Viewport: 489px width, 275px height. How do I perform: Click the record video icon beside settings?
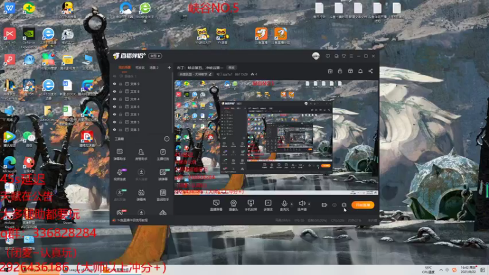coord(324,205)
